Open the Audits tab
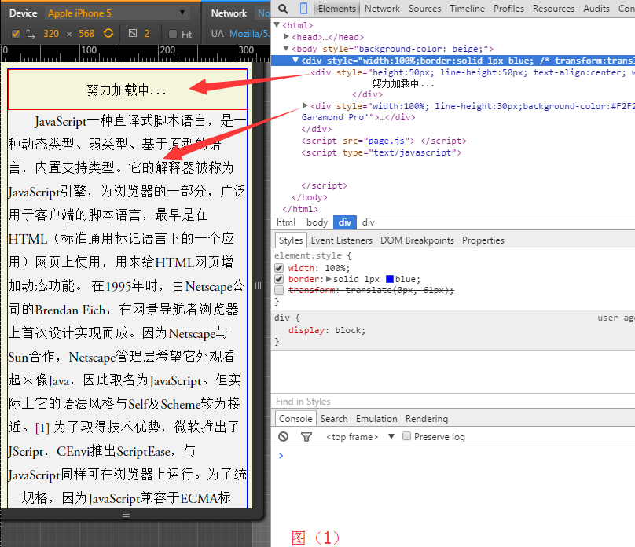This screenshot has height=547, width=635. 596,9
